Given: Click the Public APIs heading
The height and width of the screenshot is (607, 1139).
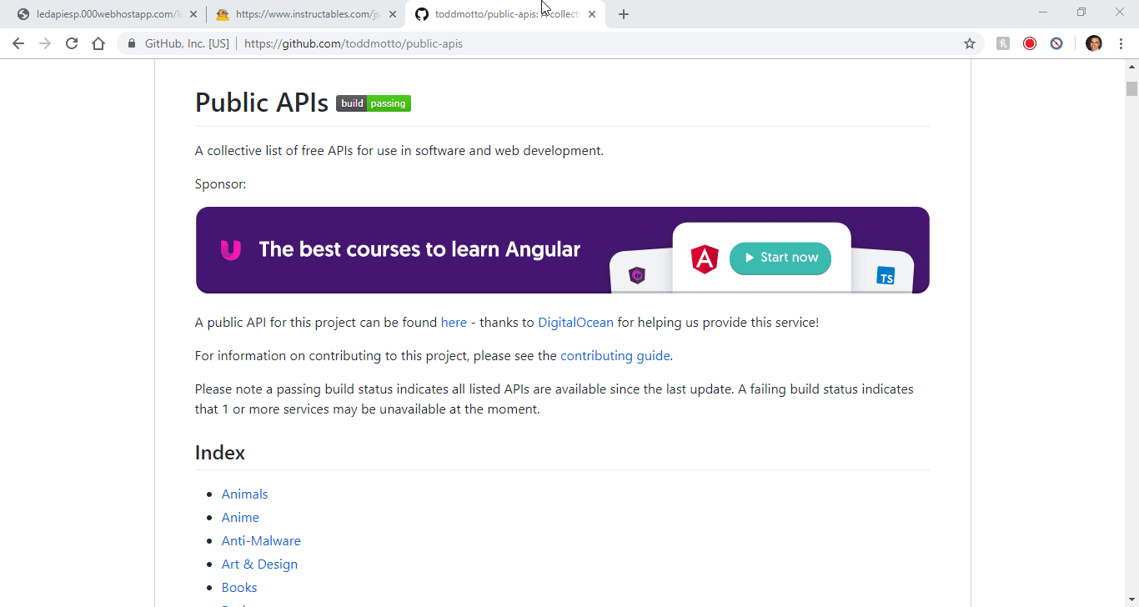Looking at the screenshot, I should tap(262, 103).
